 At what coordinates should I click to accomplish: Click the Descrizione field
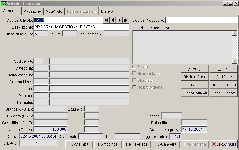point(81,27)
